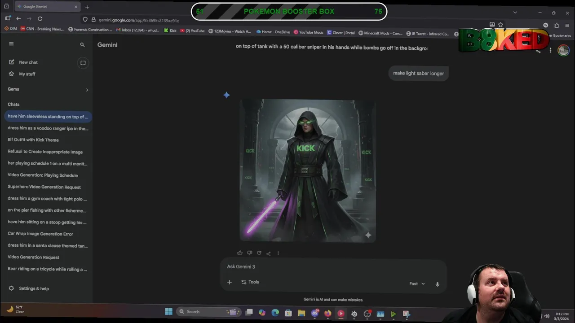Image resolution: width=575 pixels, height=323 pixels.
Task: Open chat 'on the pier fishing with other fisherme...'
Action: [48, 210]
